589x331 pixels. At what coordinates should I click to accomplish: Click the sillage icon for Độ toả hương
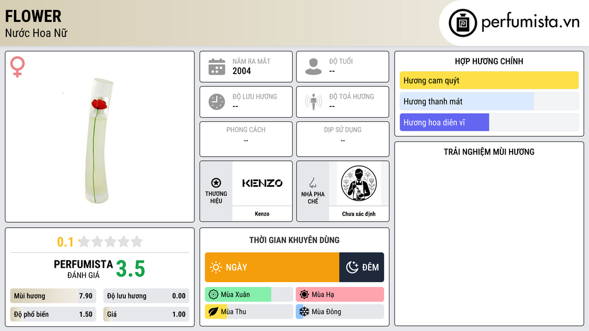pyautogui.click(x=313, y=102)
